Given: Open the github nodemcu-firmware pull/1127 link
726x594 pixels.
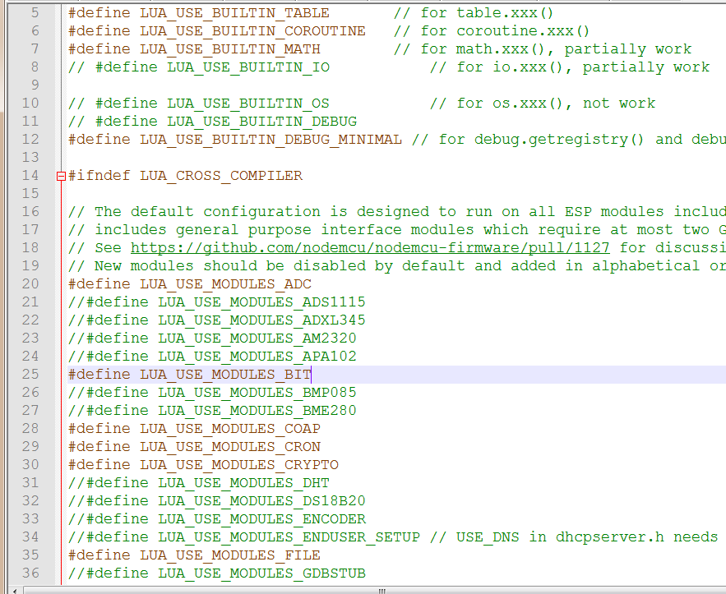Looking at the screenshot, I should coord(370,248).
